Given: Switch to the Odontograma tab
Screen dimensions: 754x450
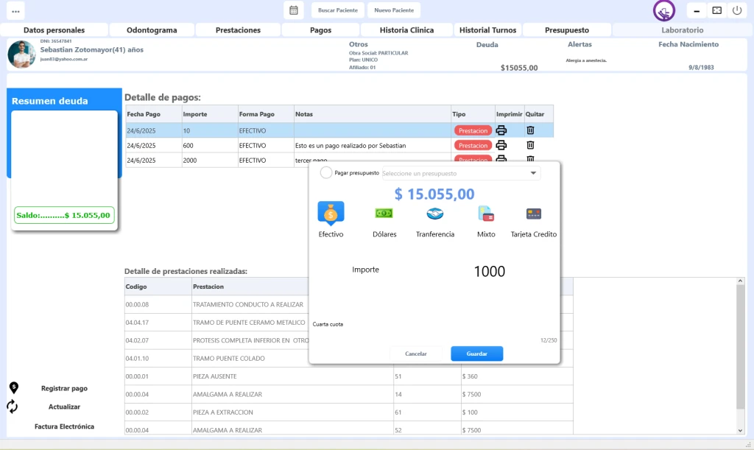Looking at the screenshot, I should coord(152,30).
